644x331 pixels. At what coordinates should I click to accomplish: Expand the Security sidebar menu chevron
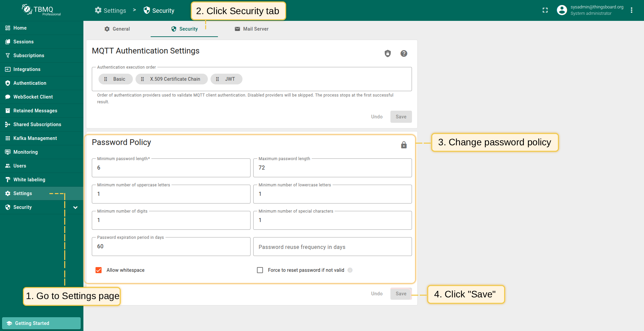tap(75, 208)
